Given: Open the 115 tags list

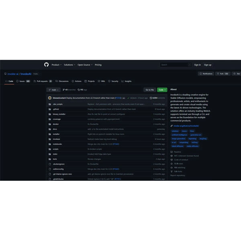Looking at the screenshot, I should (84, 90).
